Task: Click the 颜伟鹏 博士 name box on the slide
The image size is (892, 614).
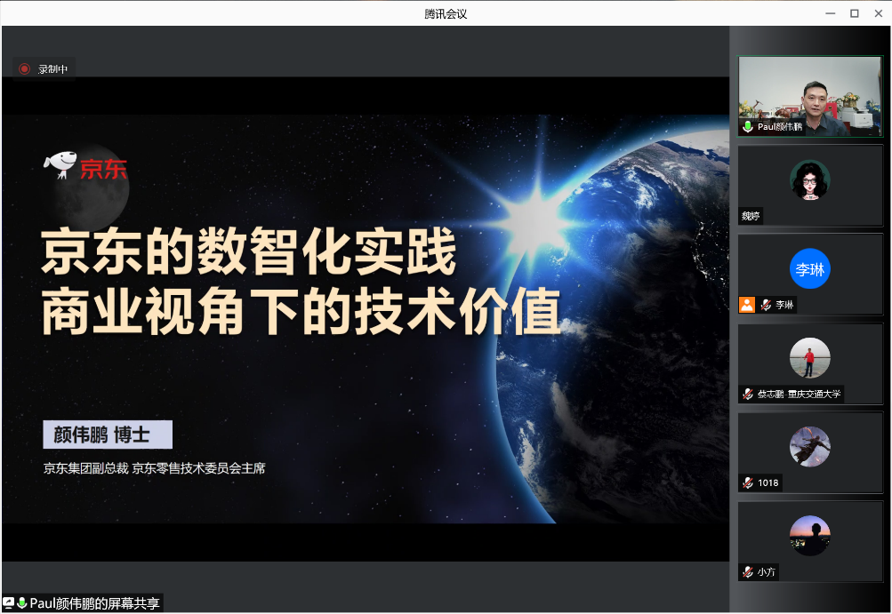Action: pos(108,435)
